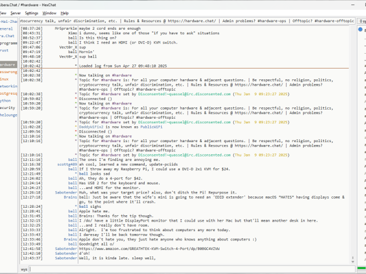Click the 'wys' nickname button
This screenshot has width=366, height=274.
(x=24, y=268)
